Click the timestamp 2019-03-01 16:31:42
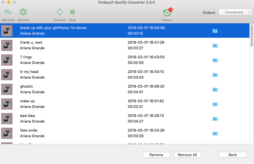Viewport: 254px width, 164px height. point(146,101)
